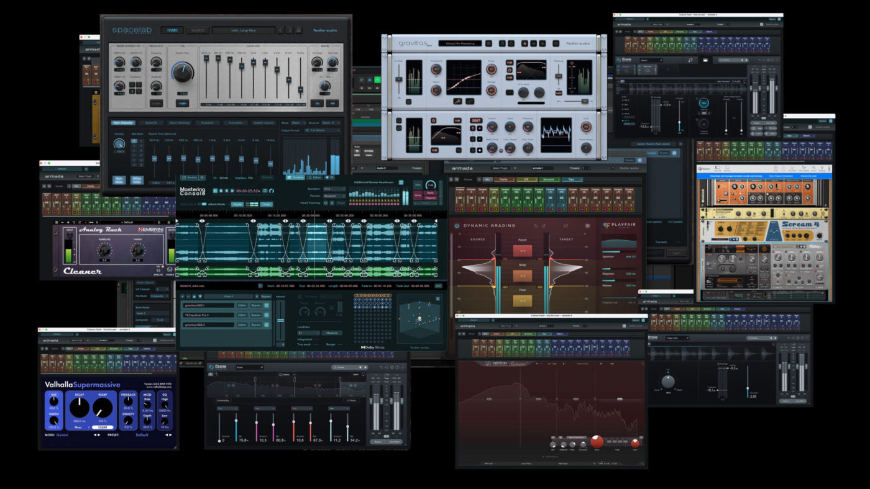This screenshot has height=489, width=870.
Task: Select the Automation tab in Spacelab lower panel
Action: tap(236, 122)
